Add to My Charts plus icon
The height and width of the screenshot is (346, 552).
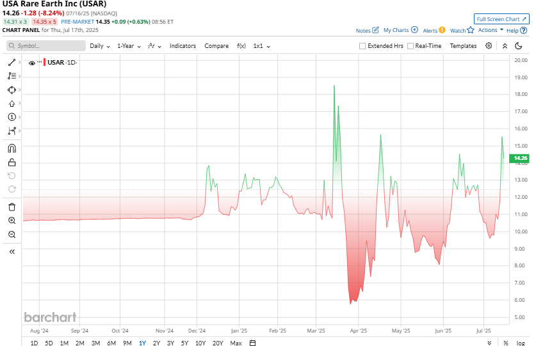click(415, 30)
